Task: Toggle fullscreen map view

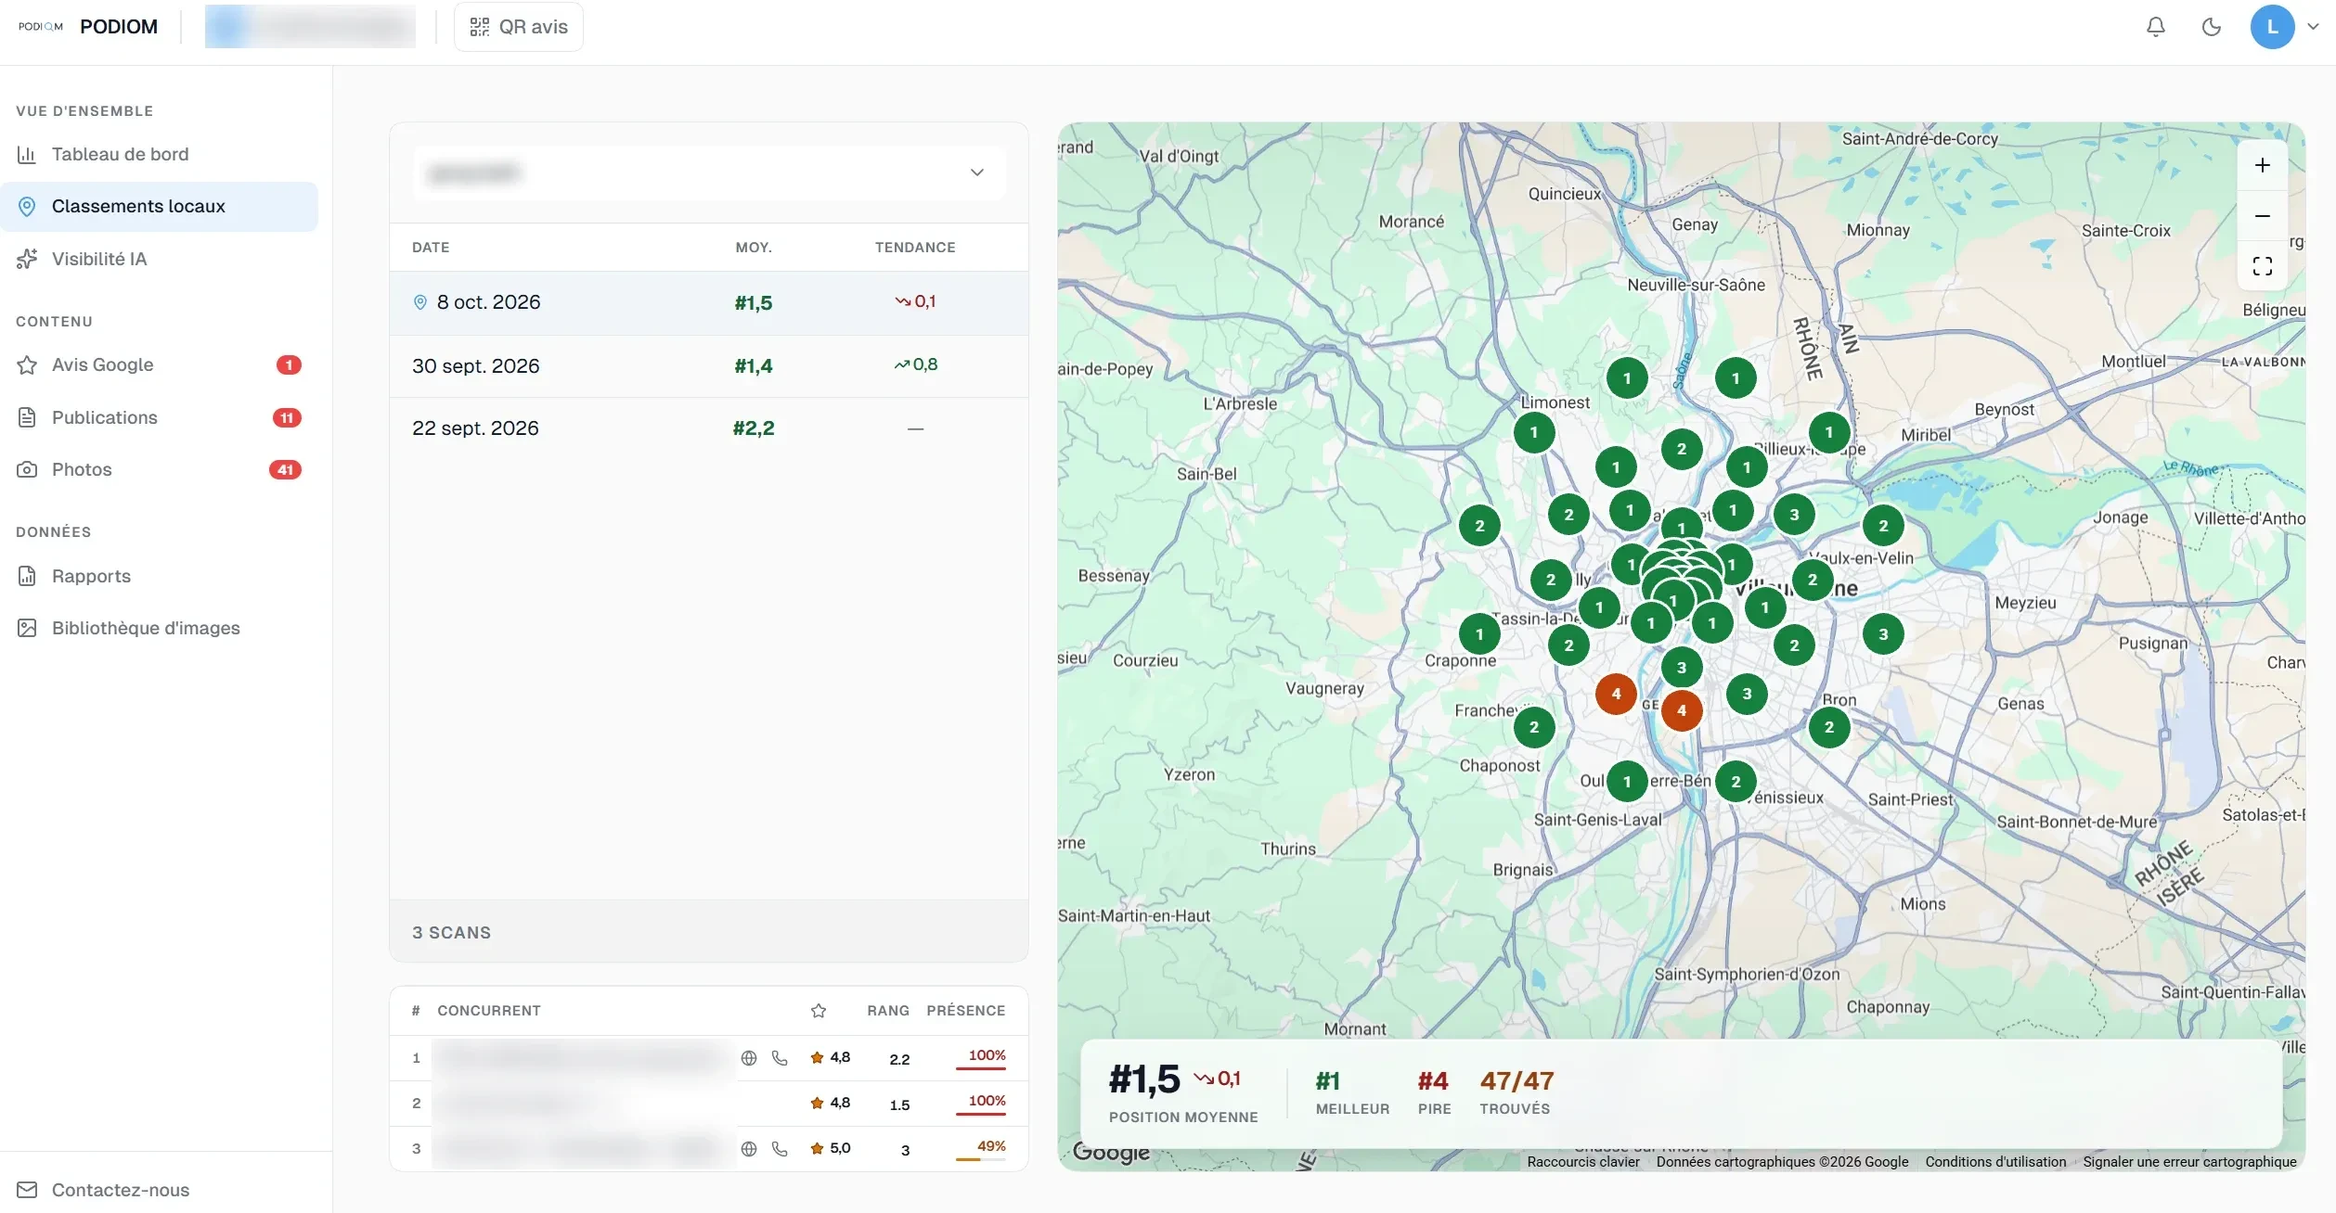Action: click(x=2262, y=266)
